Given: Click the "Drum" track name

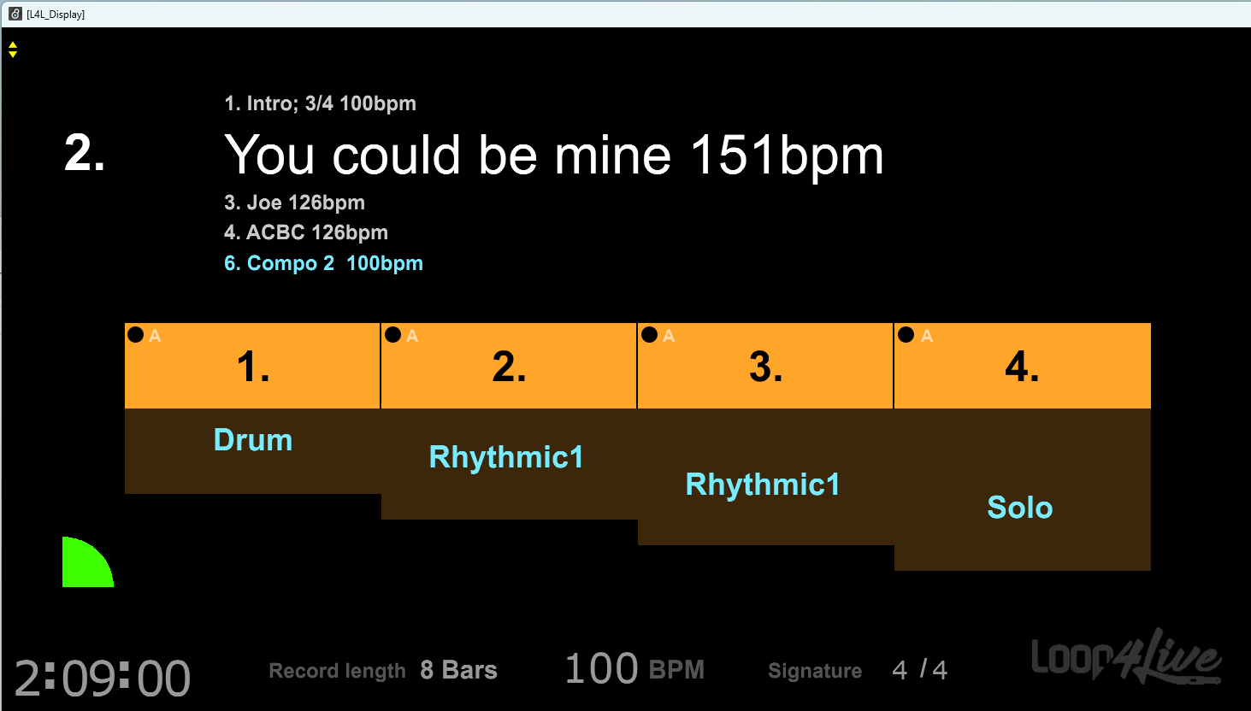Looking at the screenshot, I should [253, 440].
